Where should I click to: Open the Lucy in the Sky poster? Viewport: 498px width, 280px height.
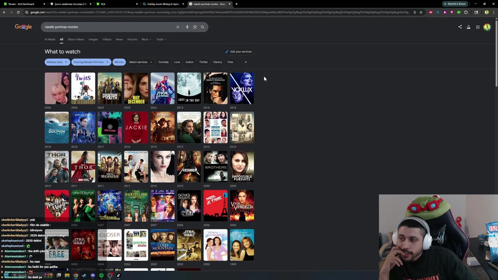189,88
